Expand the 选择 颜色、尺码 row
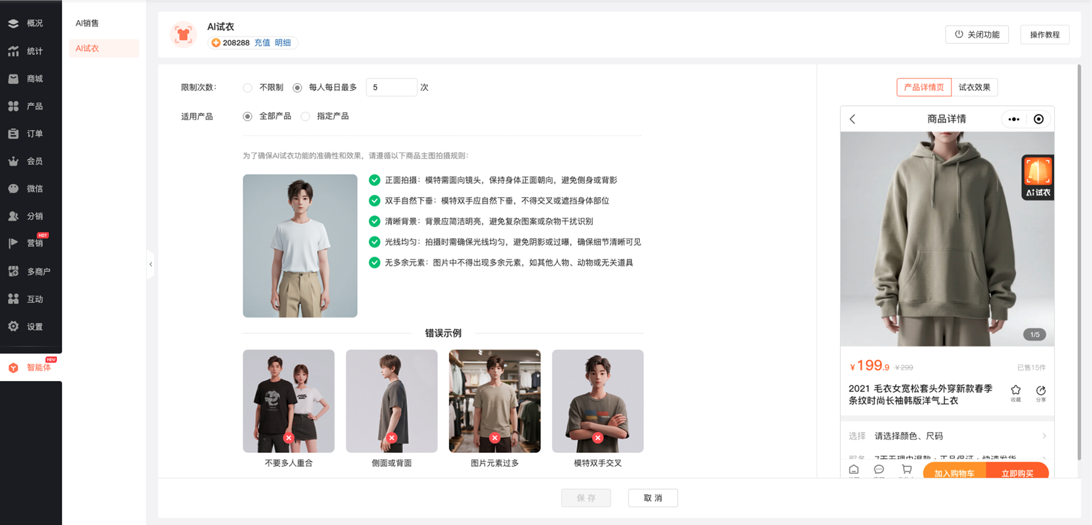 pyautogui.click(x=947, y=436)
